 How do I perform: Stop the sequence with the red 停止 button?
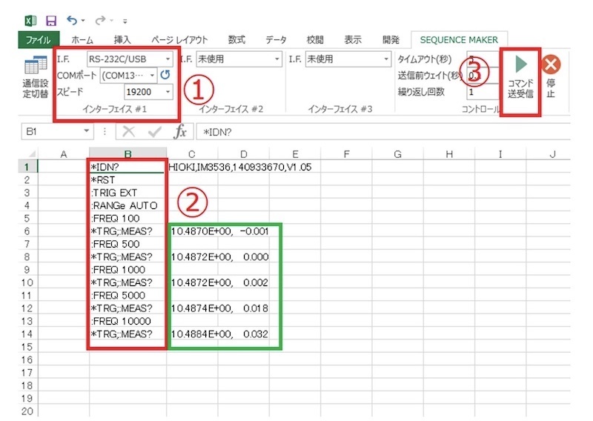[x=551, y=76]
